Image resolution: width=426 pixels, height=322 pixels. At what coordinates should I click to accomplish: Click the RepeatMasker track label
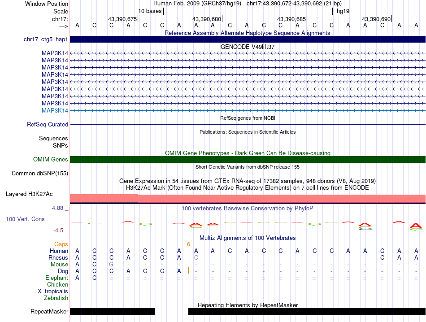49,311
